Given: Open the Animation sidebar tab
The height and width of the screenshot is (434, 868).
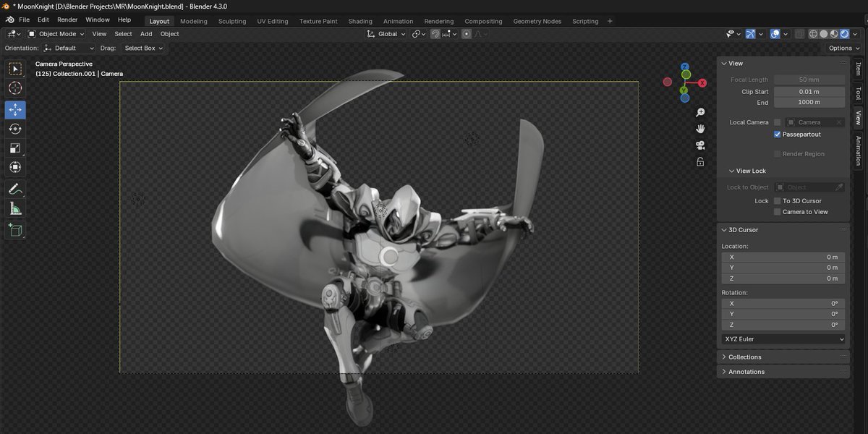Looking at the screenshot, I should pyautogui.click(x=859, y=150).
